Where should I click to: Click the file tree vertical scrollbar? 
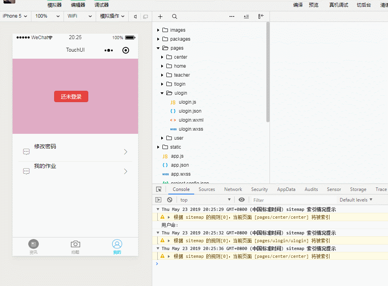tap(268, 70)
